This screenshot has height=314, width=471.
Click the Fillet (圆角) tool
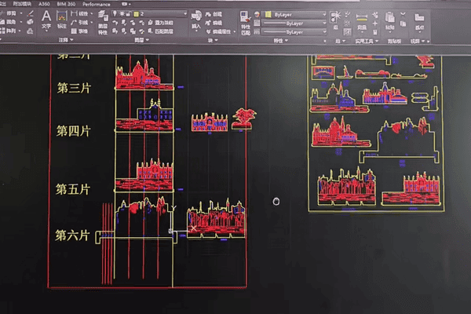(9, 22)
